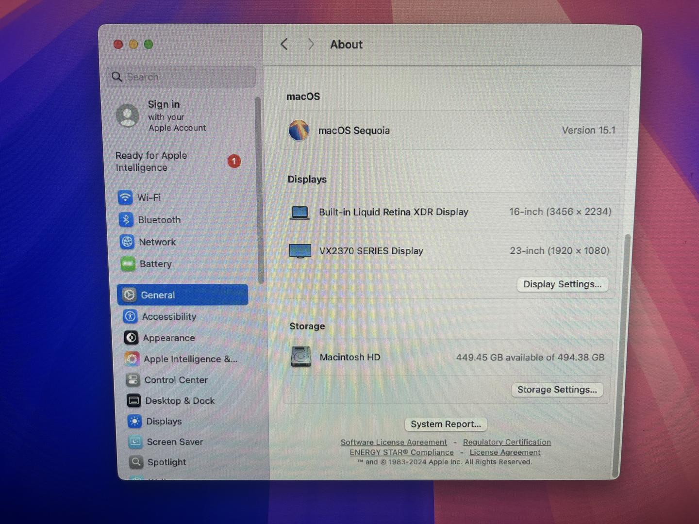
Task: Open Display Settings
Action: 563,284
